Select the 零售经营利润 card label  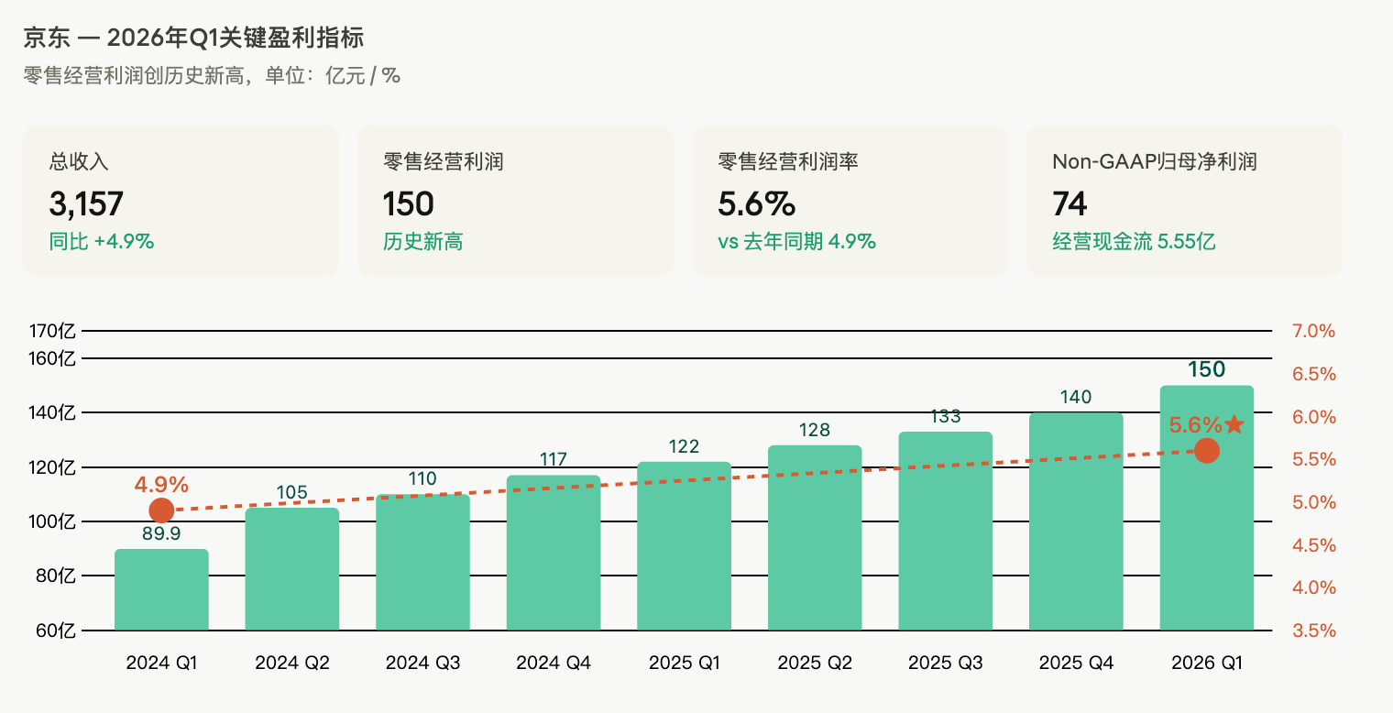tap(444, 162)
